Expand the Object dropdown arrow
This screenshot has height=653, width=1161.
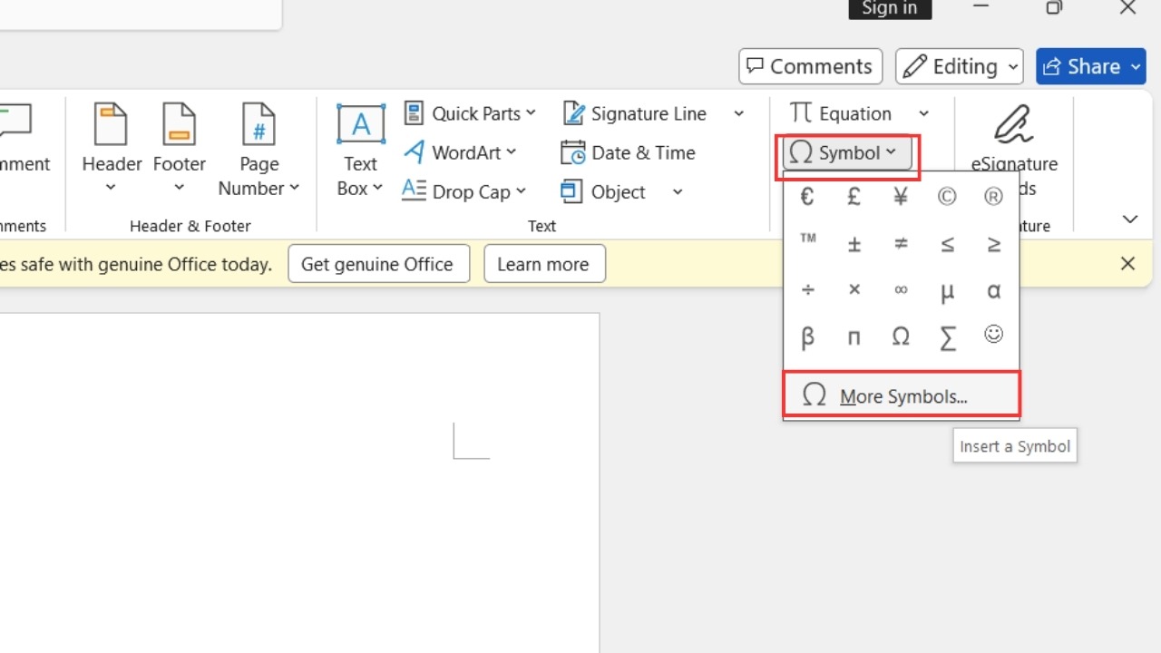(677, 191)
